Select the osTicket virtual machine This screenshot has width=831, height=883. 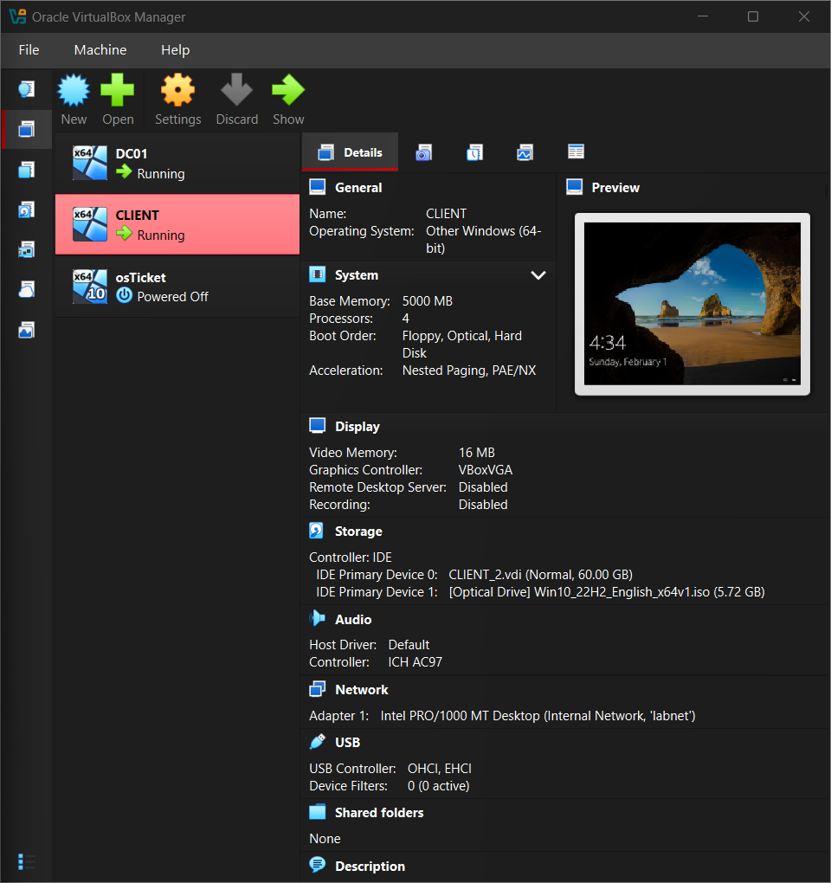pos(177,287)
